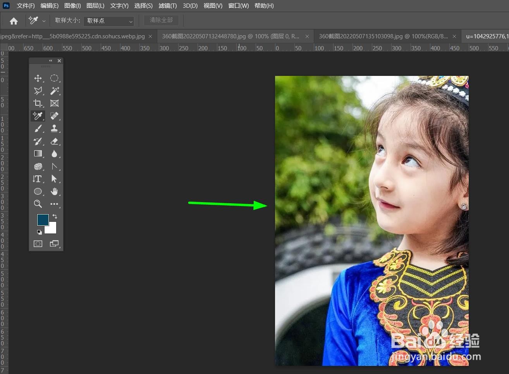Select the Path Selection arrow tool
This screenshot has width=509, height=374.
coord(54,179)
